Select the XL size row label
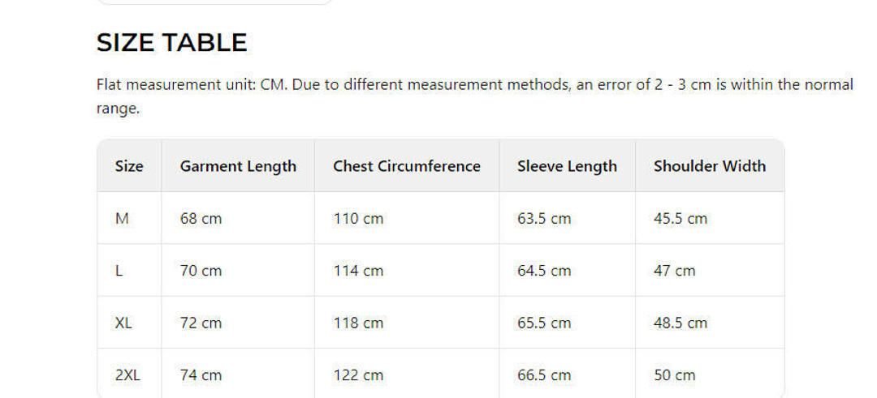The width and height of the screenshot is (877, 398). pyautogui.click(x=123, y=323)
